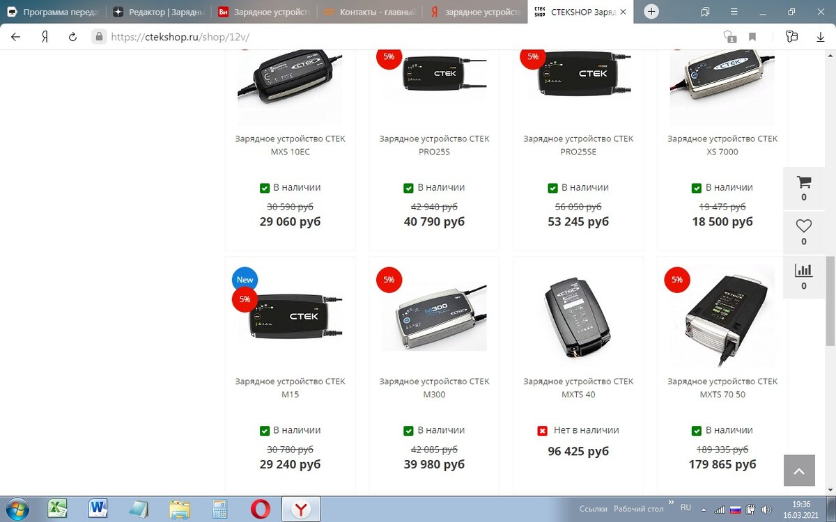This screenshot has height=522, width=836.
Task: Open the favorites heart widget
Action: click(804, 232)
